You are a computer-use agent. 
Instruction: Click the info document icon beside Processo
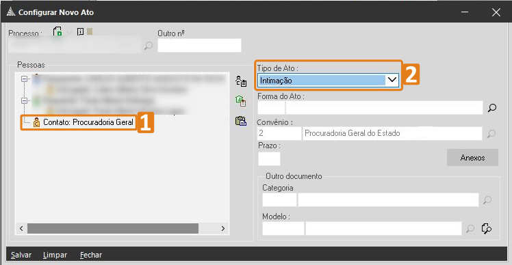click(x=80, y=31)
